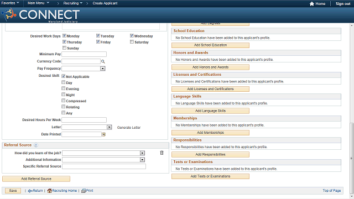Open the Letter dropdown list
This screenshot has width=354, height=199.
[x=110, y=127]
